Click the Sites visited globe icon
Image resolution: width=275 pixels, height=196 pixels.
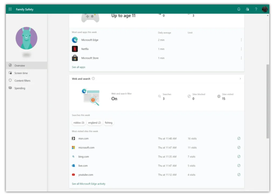click(219, 96)
